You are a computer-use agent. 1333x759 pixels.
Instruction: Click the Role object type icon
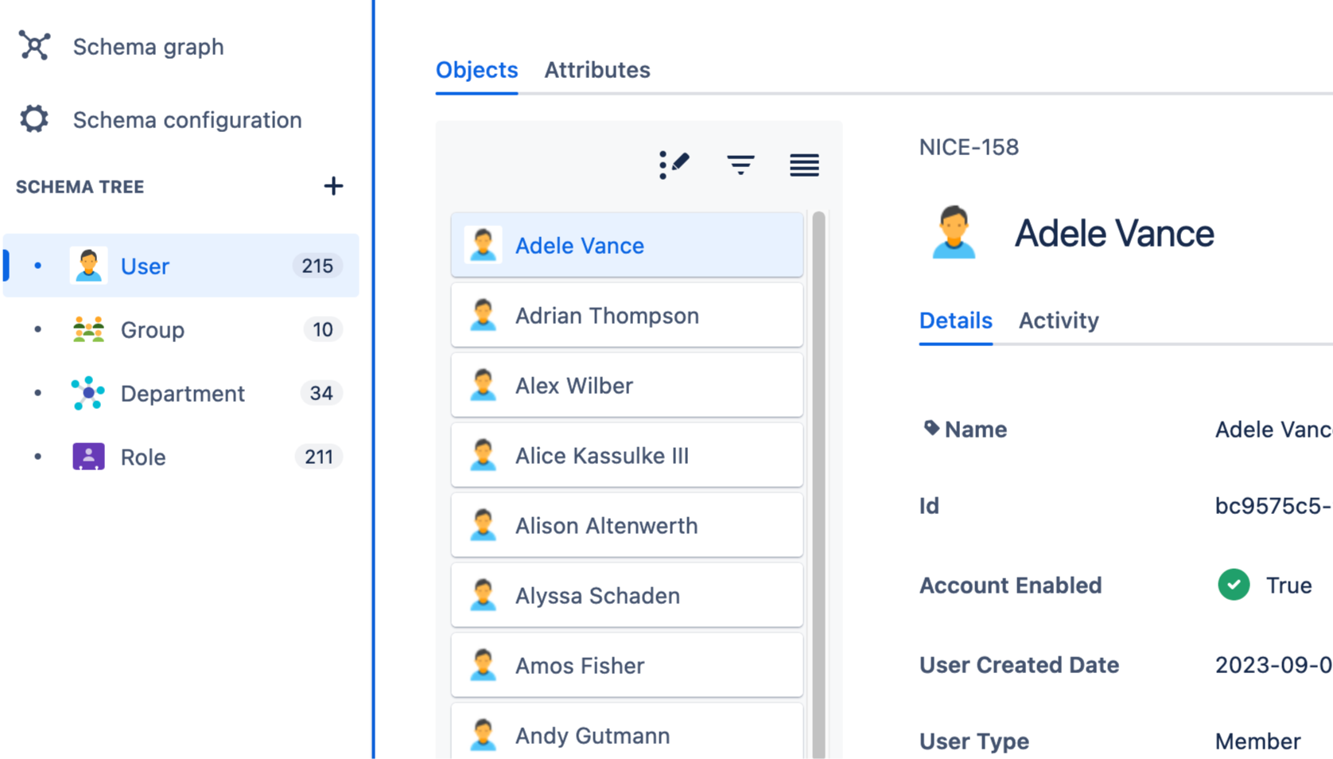click(88, 457)
